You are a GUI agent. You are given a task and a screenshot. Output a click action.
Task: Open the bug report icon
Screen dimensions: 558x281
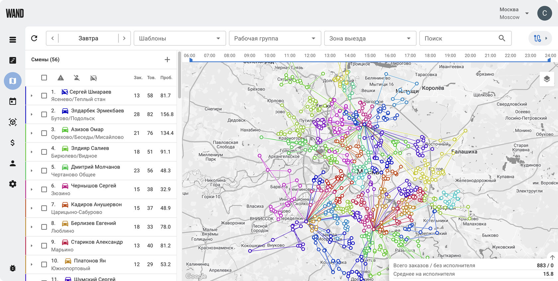pyautogui.click(x=13, y=268)
